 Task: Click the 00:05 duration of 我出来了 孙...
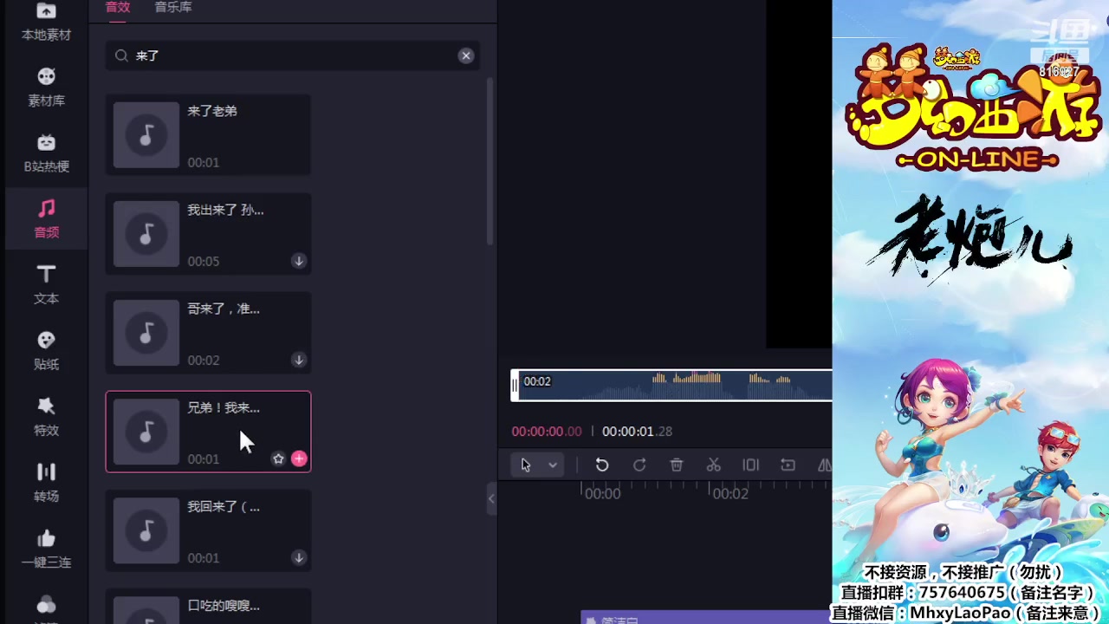click(x=204, y=262)
